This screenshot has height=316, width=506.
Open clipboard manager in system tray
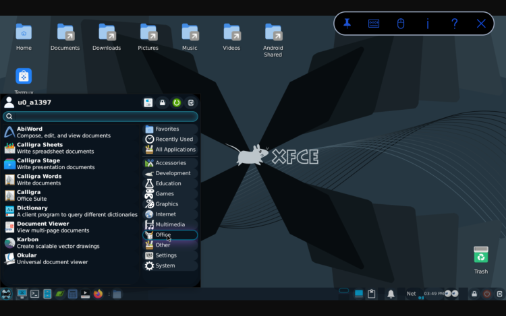tap(372, 294)
